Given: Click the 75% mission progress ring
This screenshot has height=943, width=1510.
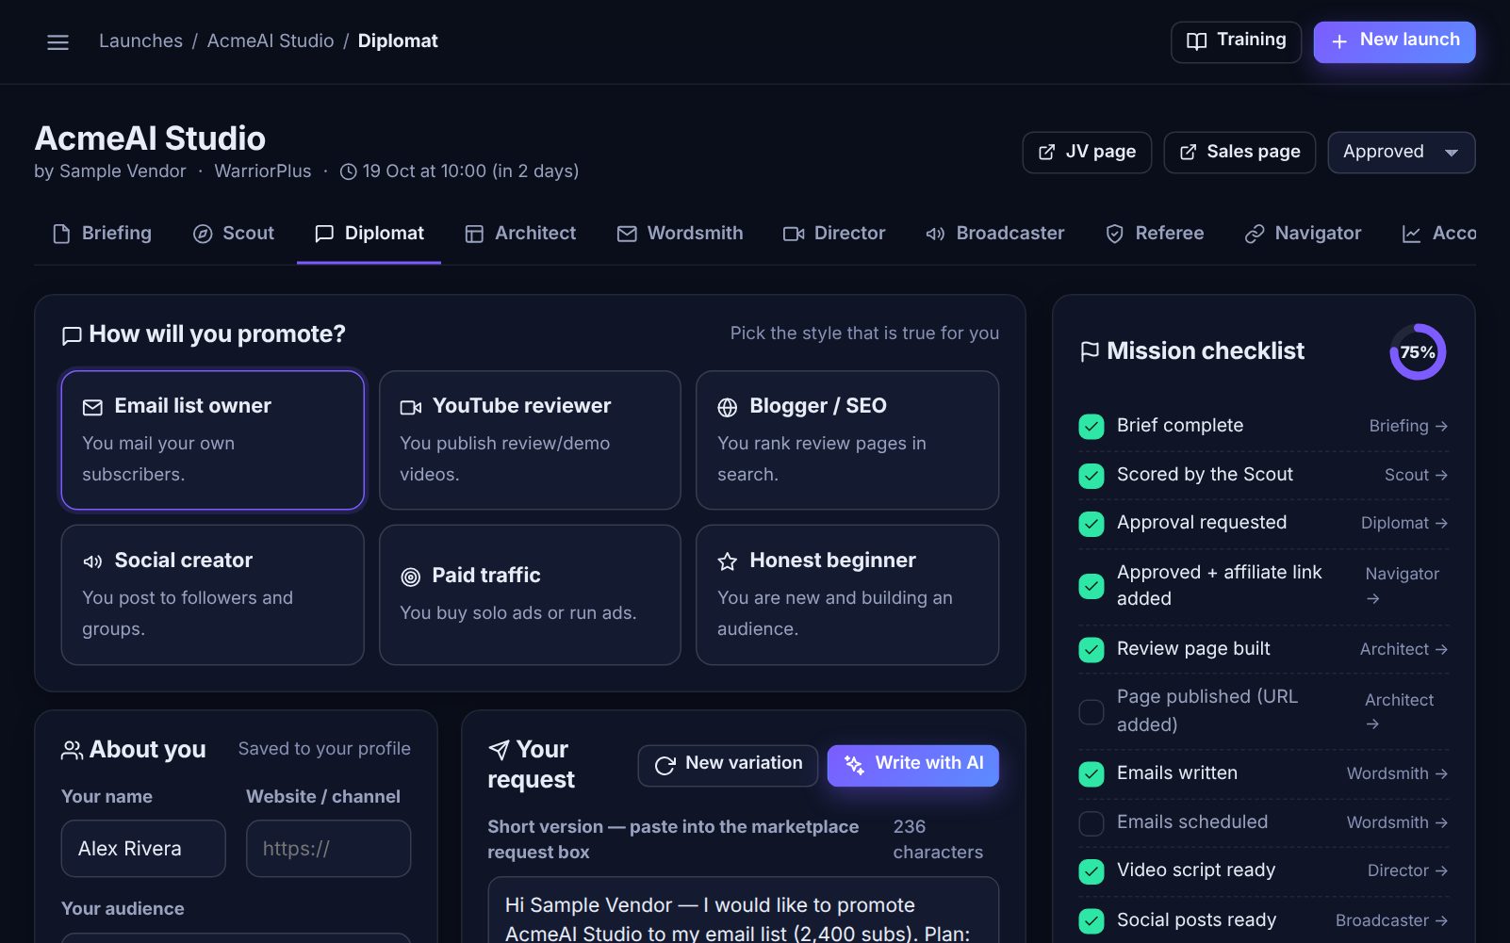Looking at the screenshot, I should point(1418,352).
